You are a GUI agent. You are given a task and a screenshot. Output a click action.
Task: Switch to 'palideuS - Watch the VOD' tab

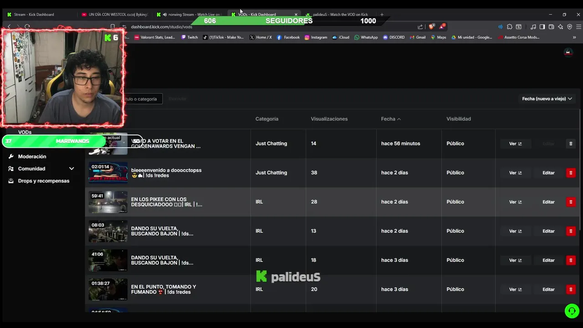(339, 15)
